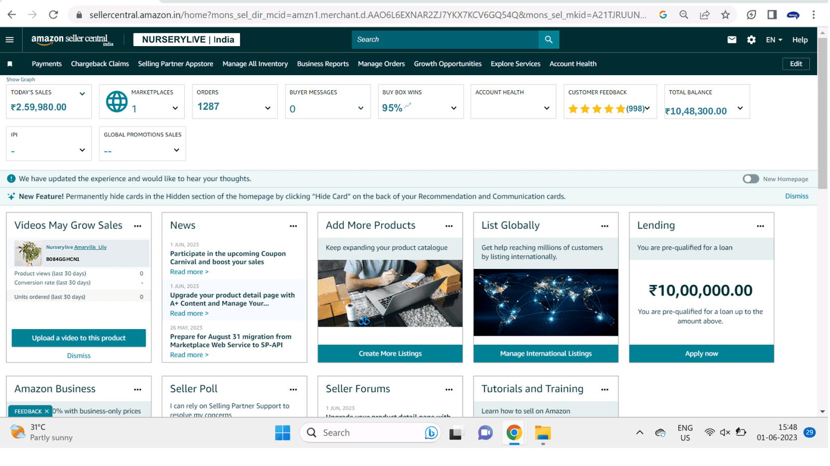Open the Account Health nav link
830x466 pixels.
coord(573,64)
